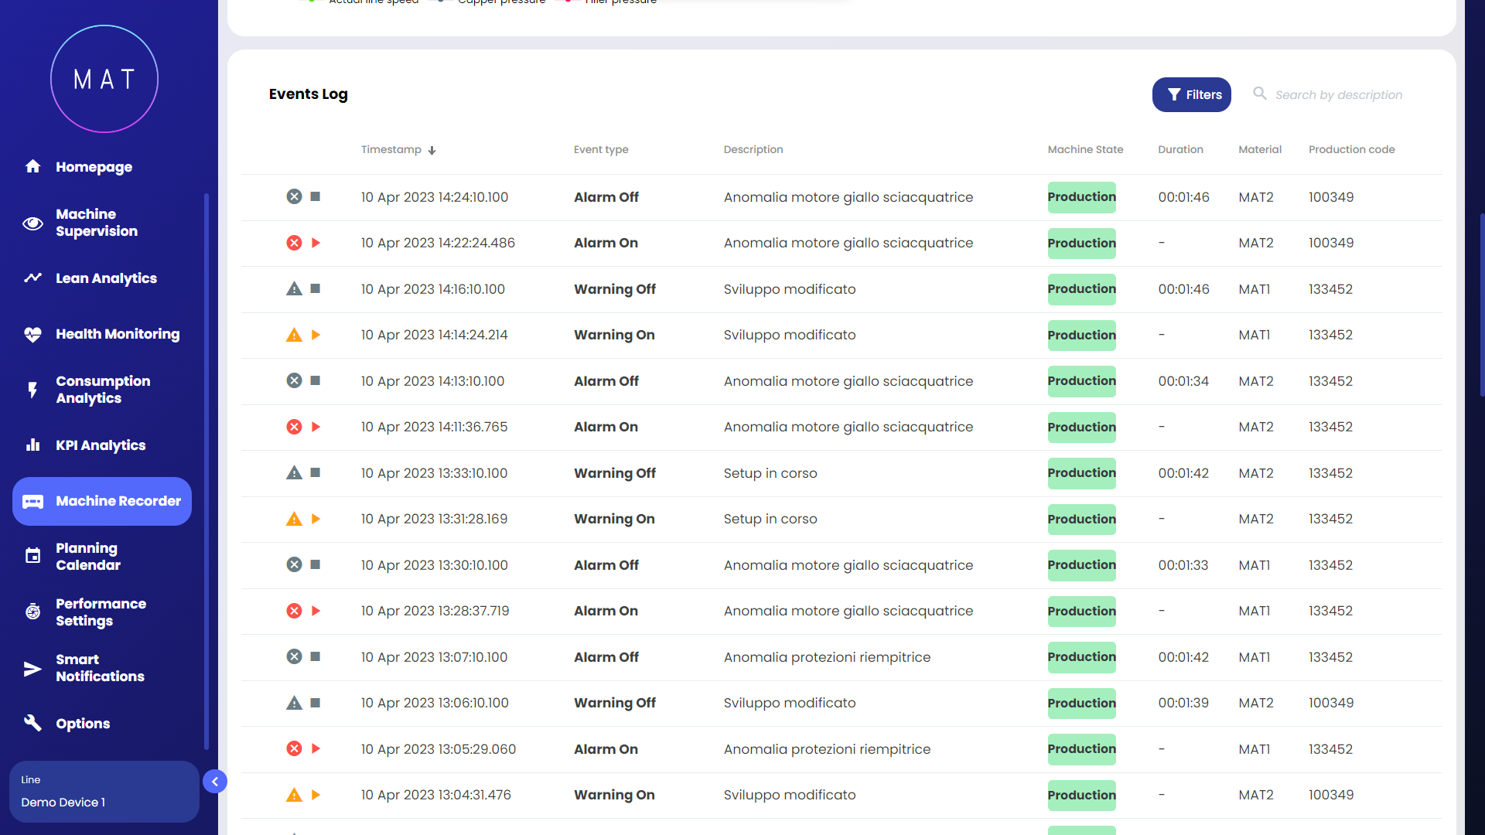The image size is (1485, 835).
Task: Collapse the sidebar with chevron button
Action: tap(215, 782)
